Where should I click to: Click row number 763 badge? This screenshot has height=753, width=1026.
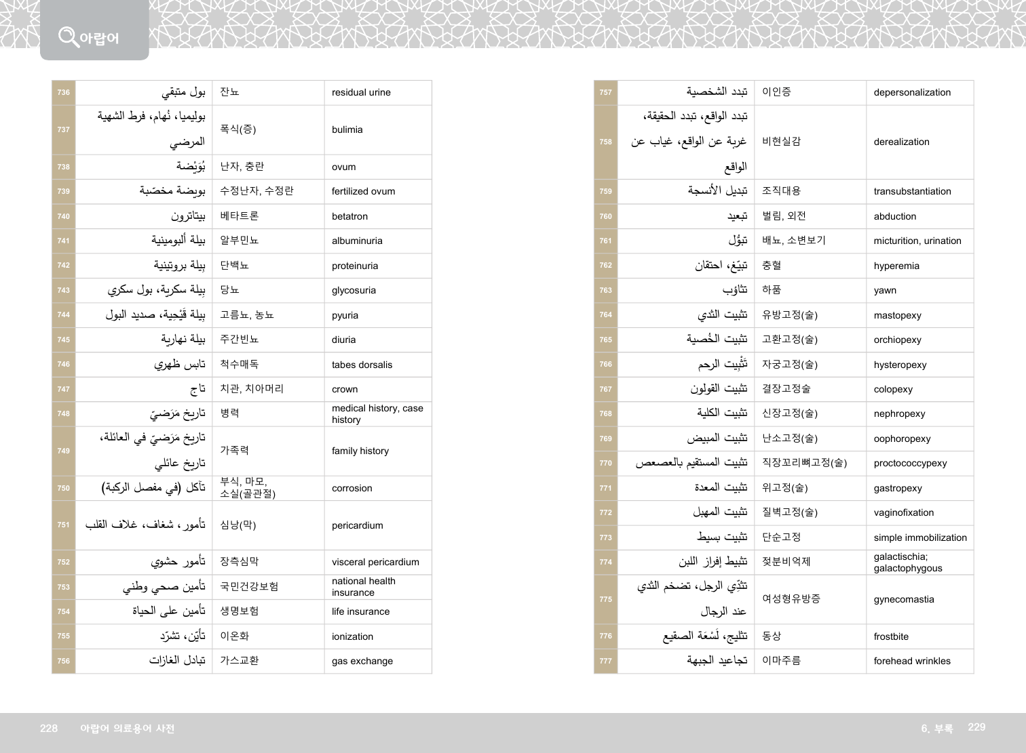[606, 290]
